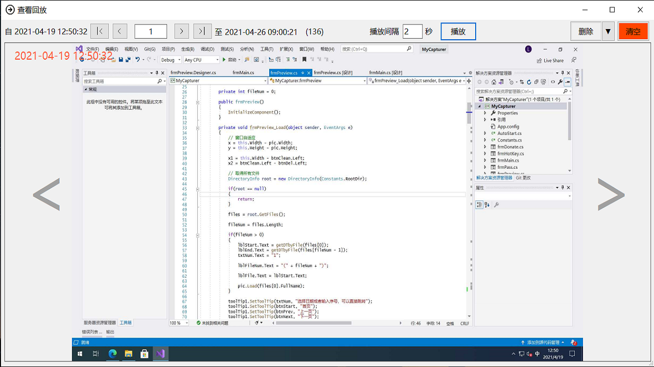Click the page number input field
This screenshot has width=654, height=367.
pos(151,32)
